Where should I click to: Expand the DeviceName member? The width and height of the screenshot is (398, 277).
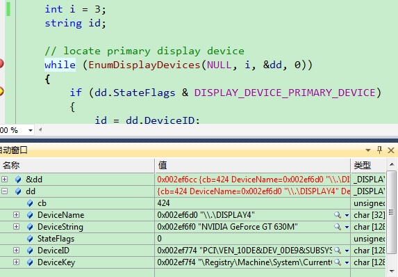click(x=16, y=215)
